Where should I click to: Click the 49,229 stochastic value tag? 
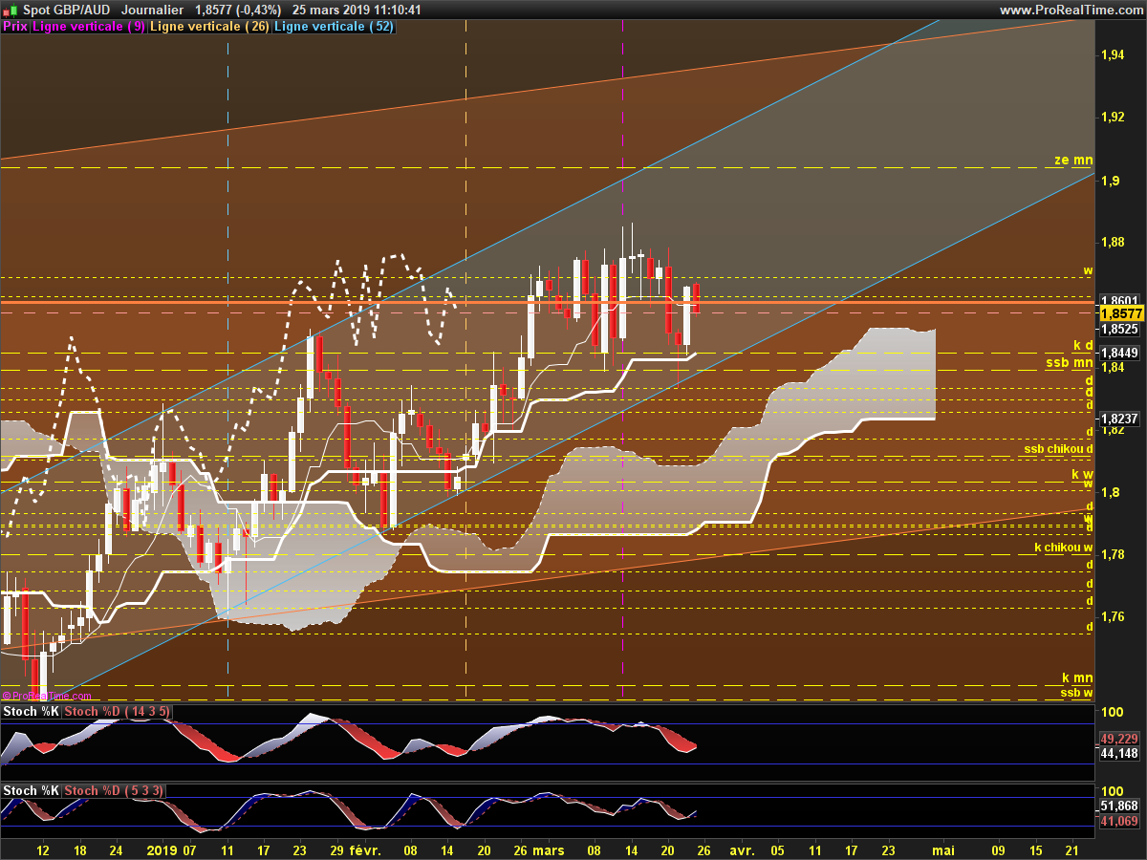(x=1119, y=739)
